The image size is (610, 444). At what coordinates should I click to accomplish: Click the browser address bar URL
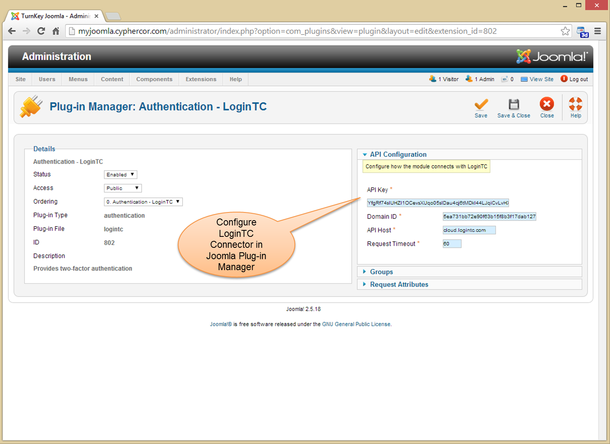pos(288,31)
